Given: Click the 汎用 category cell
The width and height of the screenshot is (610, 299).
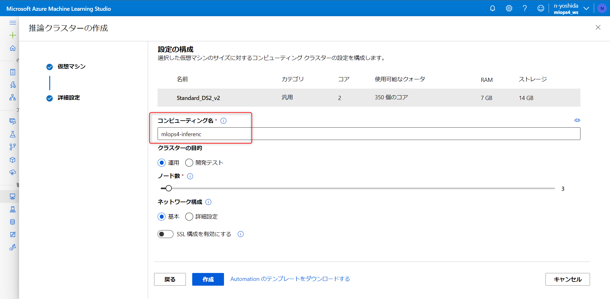Looking at the screenshot, I should 287,97.
